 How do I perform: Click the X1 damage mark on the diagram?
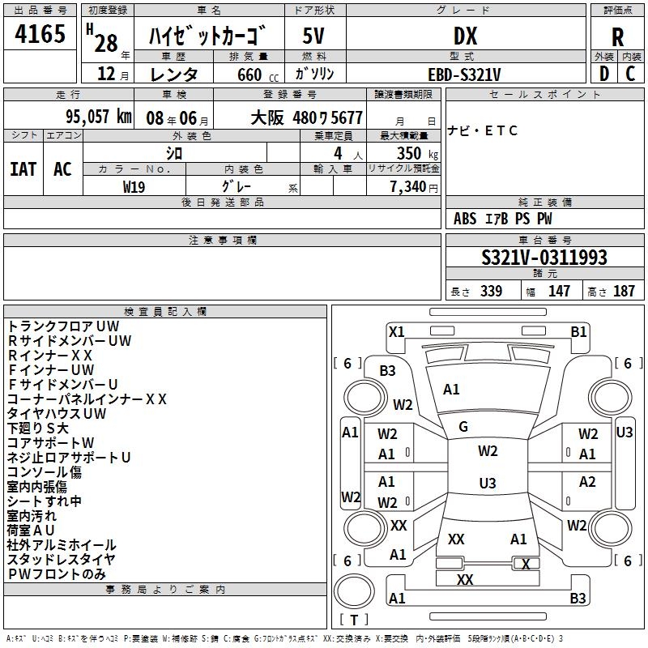tap(396, 331)
